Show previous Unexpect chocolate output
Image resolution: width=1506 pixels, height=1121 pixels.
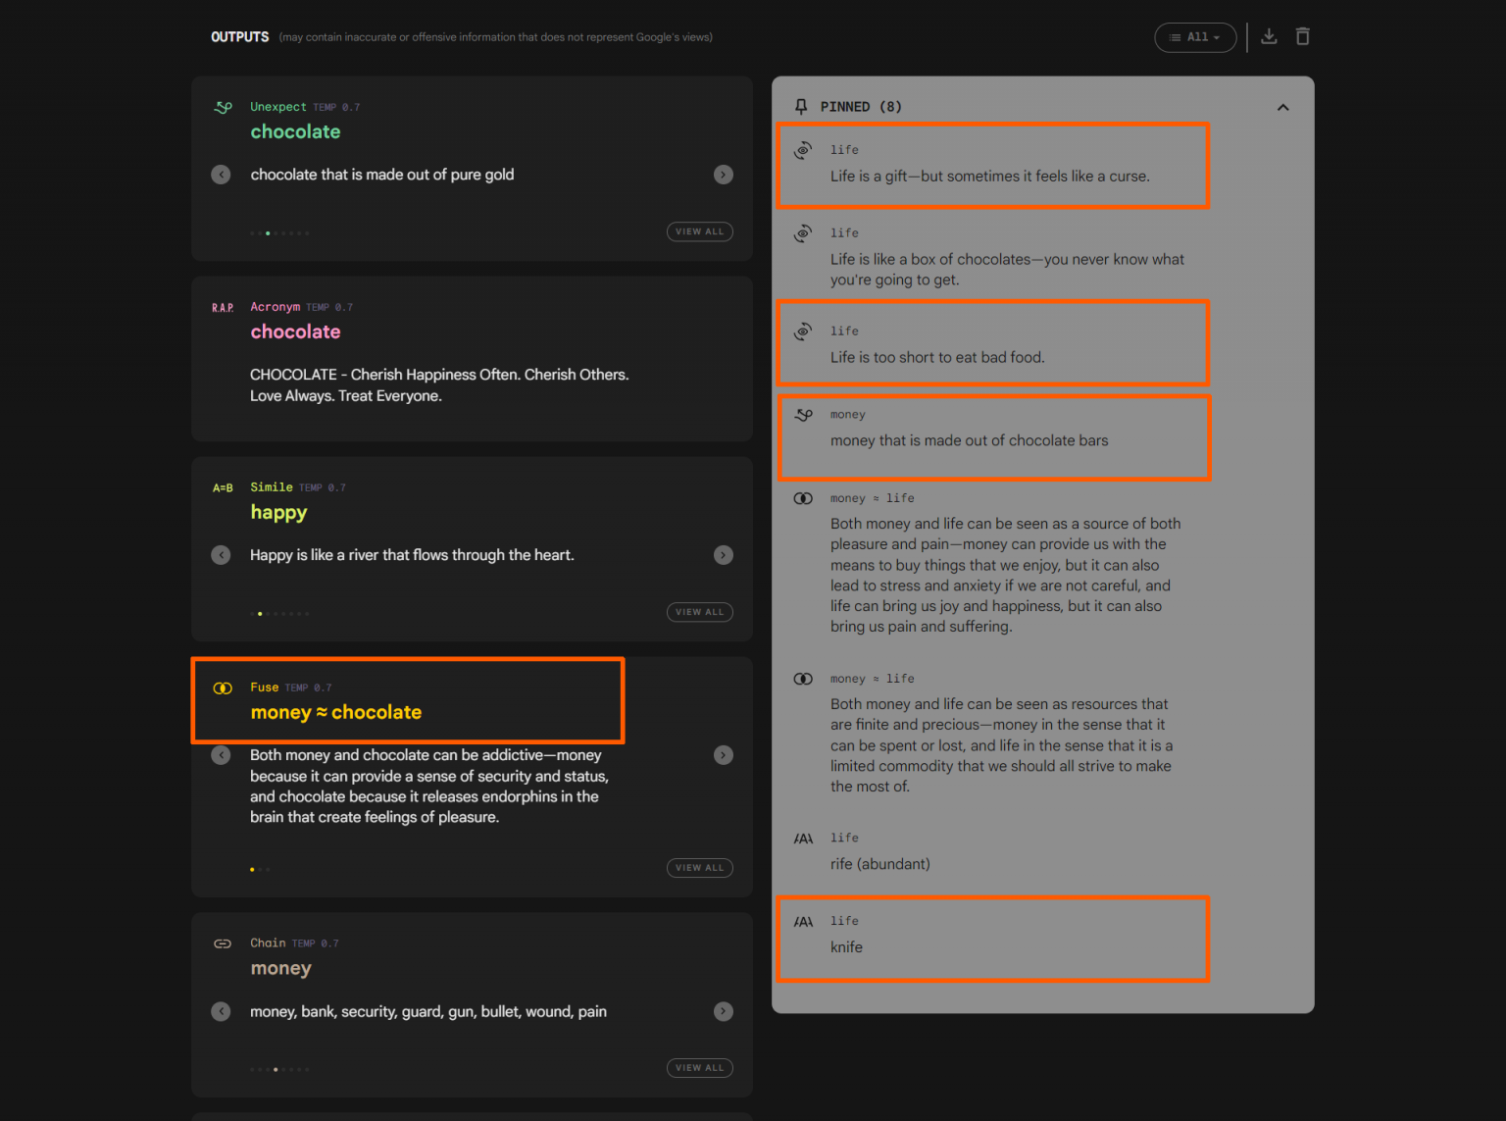222,175
